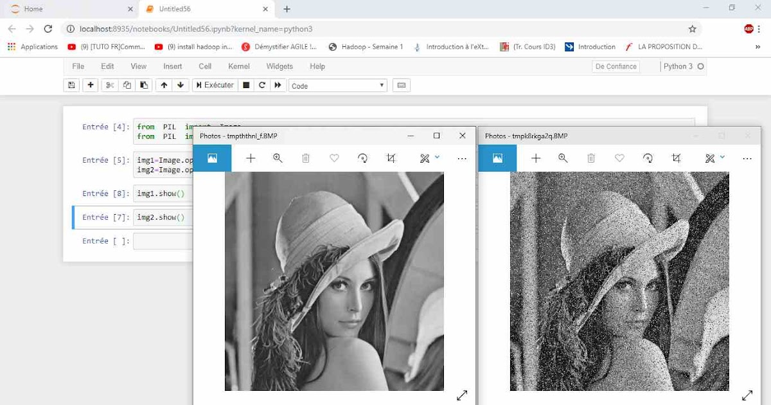Open the Démystifier AGILE bookmark
The image size is (771, 405).
(x=279, y=47)
